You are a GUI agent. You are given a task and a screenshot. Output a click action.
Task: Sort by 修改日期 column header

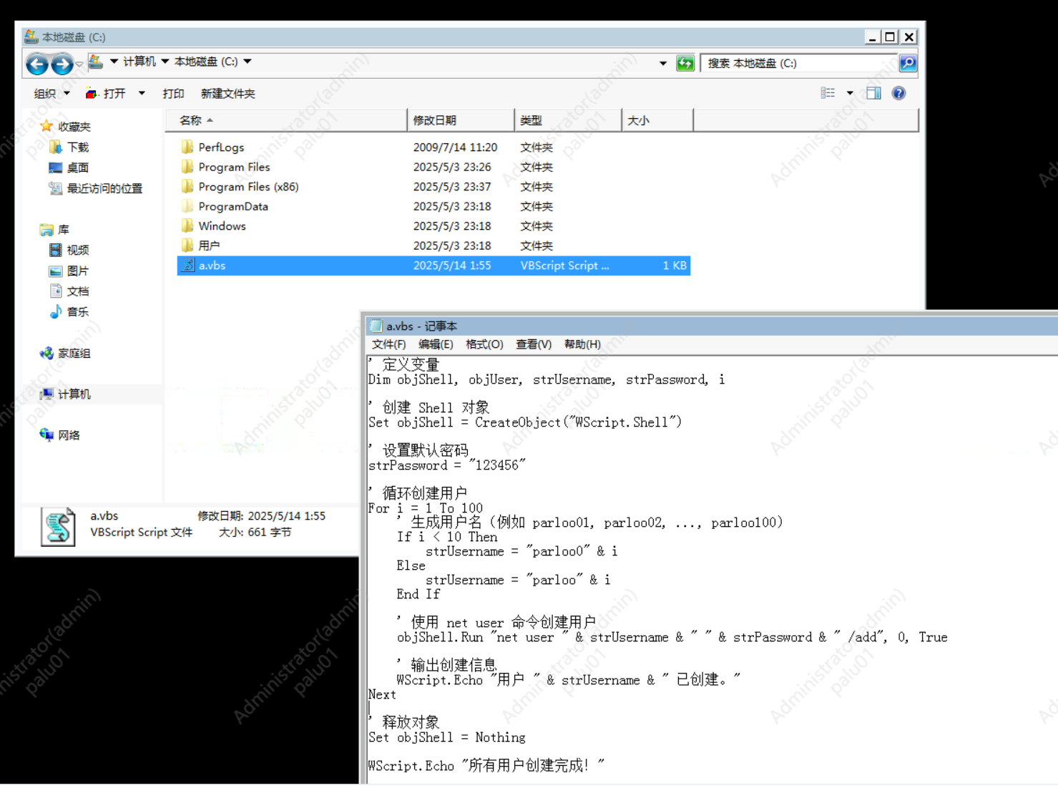[434, 120]
